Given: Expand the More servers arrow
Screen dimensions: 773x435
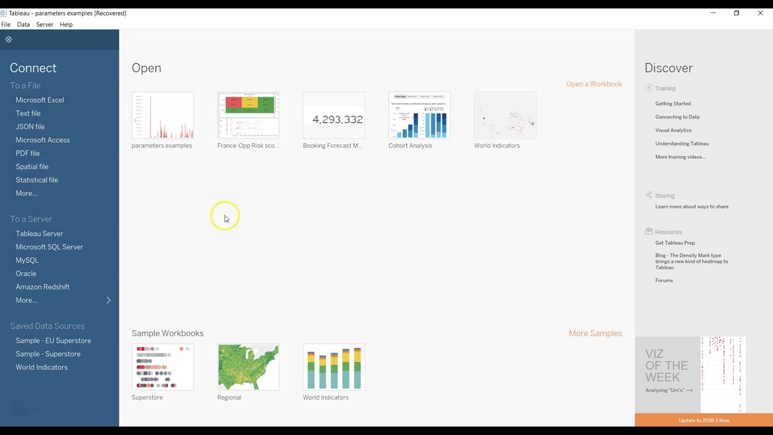Looking at the screenshot, I should click(x=109, y=300).
